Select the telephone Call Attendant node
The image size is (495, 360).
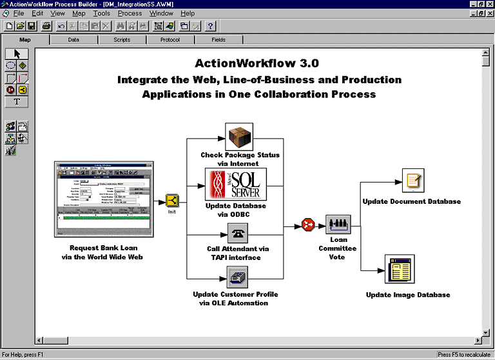point(238,234)
